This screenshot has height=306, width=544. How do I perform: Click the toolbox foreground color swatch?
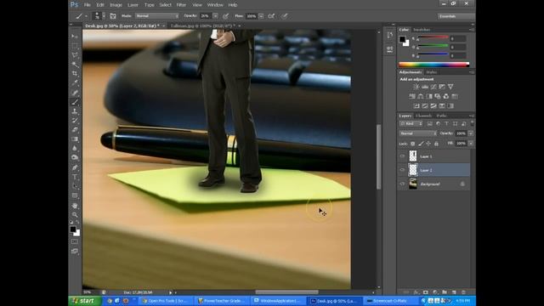(x=72, y=229)
